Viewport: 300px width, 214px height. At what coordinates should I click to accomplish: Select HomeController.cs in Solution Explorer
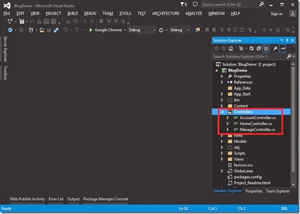tap(256, 124)
